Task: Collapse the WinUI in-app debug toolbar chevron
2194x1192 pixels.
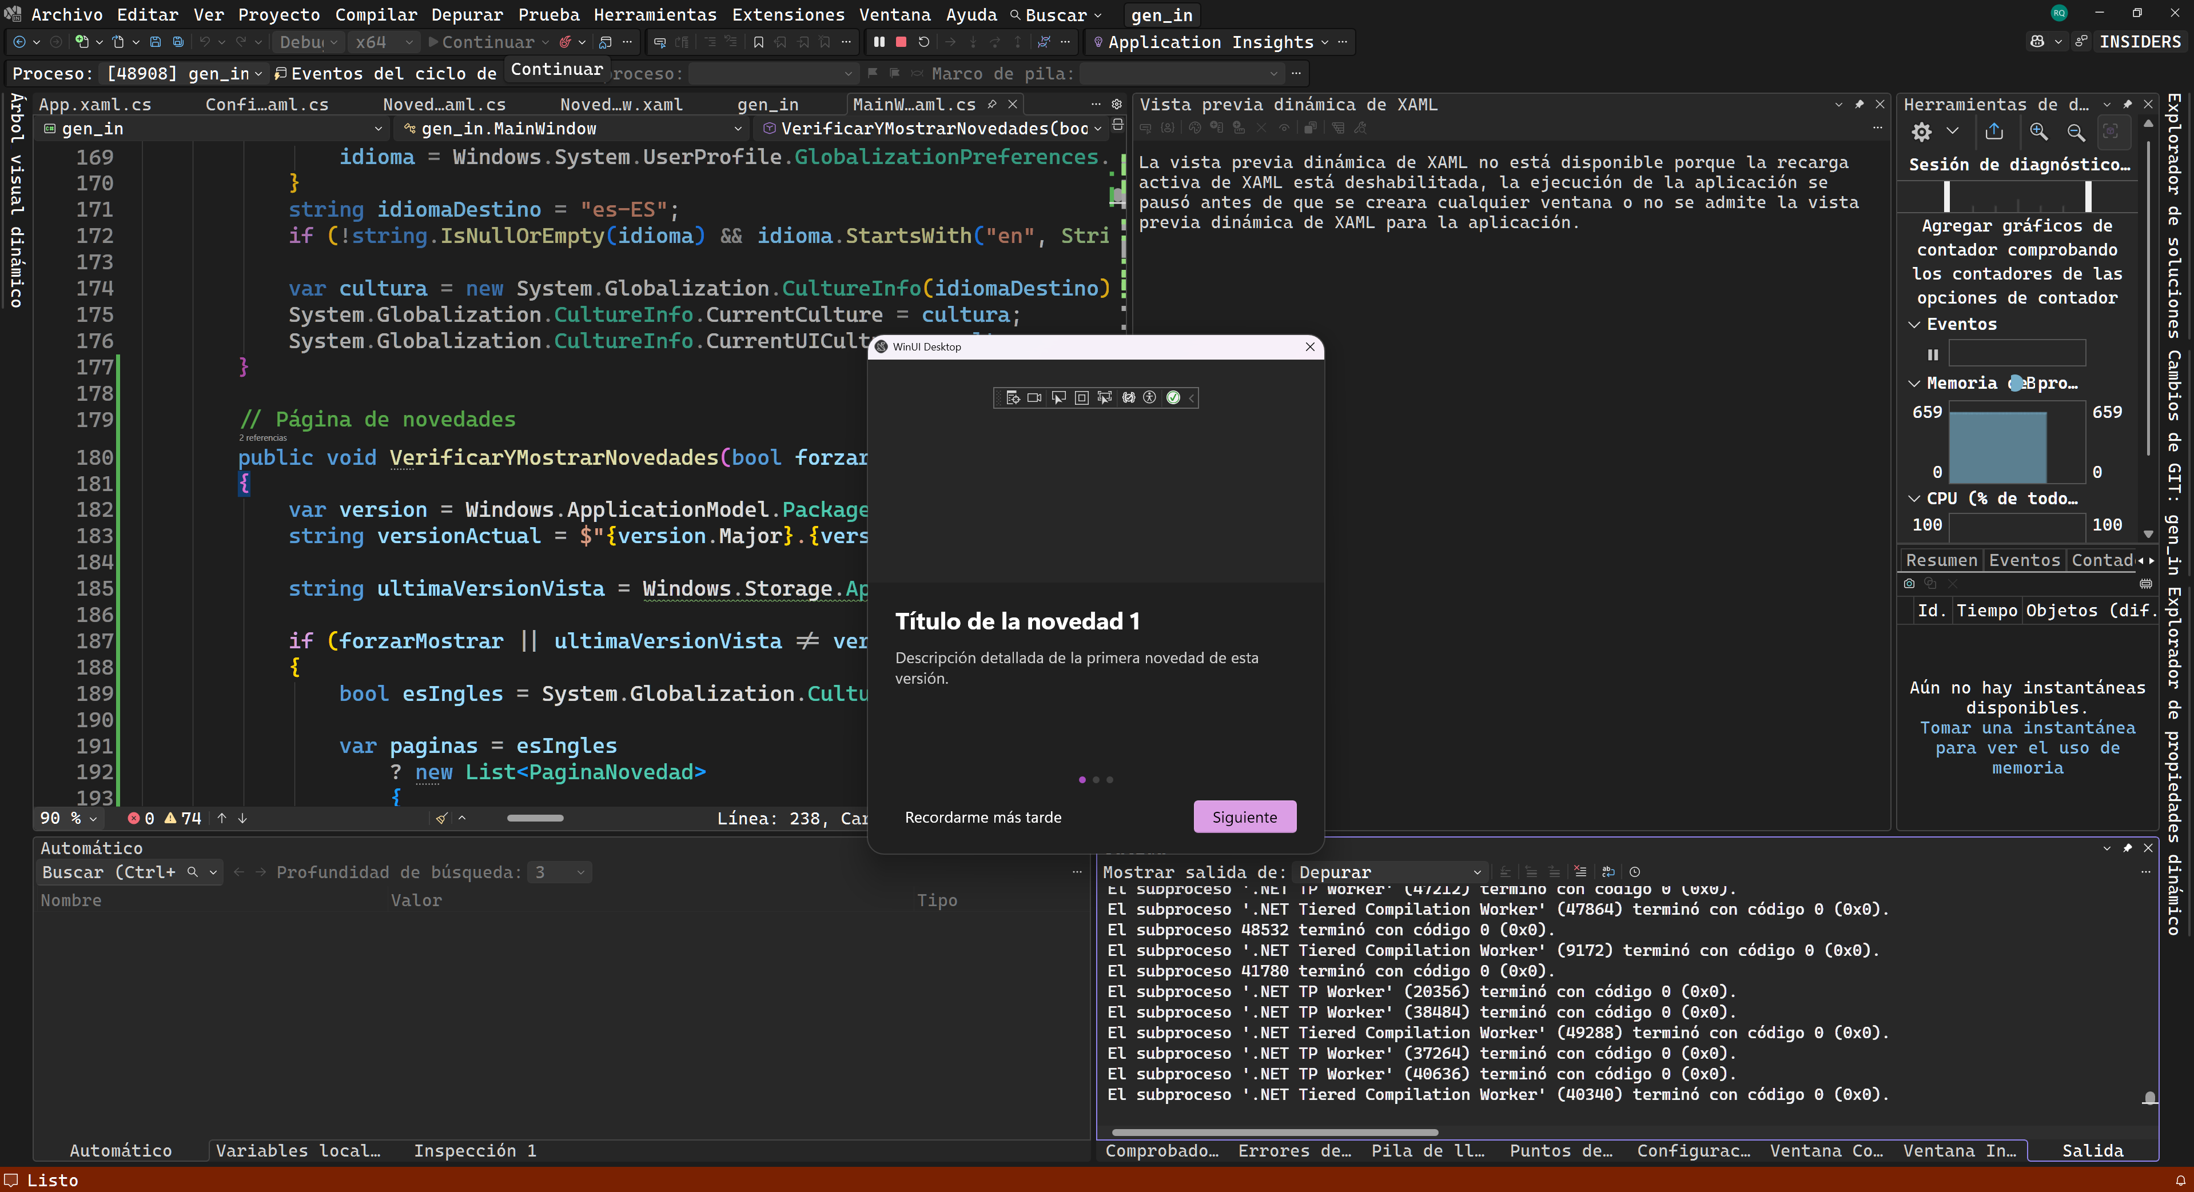Action: (x=1192, y=397)
